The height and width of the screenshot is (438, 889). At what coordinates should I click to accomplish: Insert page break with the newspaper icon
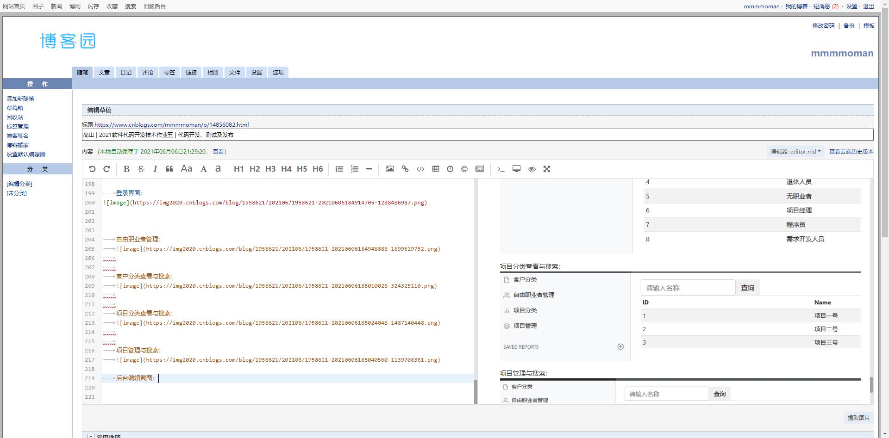(x=480, y=169)
